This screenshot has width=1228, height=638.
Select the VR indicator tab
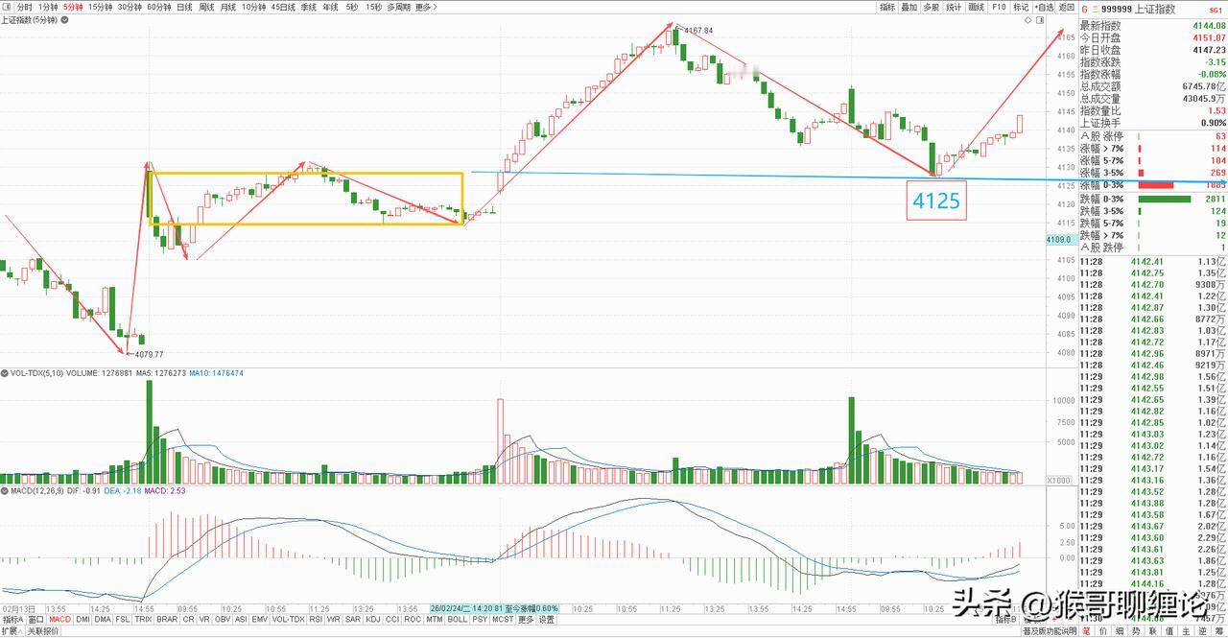(204, 619)
